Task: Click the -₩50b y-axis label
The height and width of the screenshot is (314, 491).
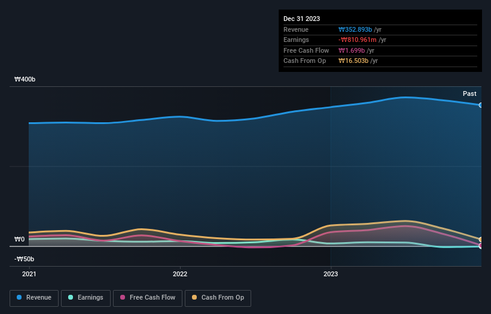Action: 24,259
